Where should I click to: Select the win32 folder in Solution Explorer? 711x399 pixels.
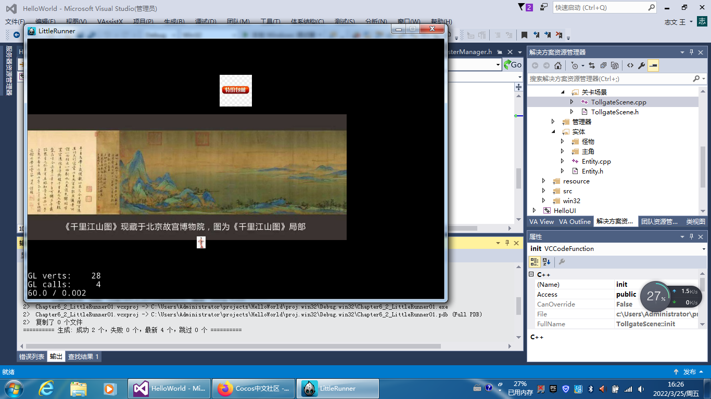point(572,201)
